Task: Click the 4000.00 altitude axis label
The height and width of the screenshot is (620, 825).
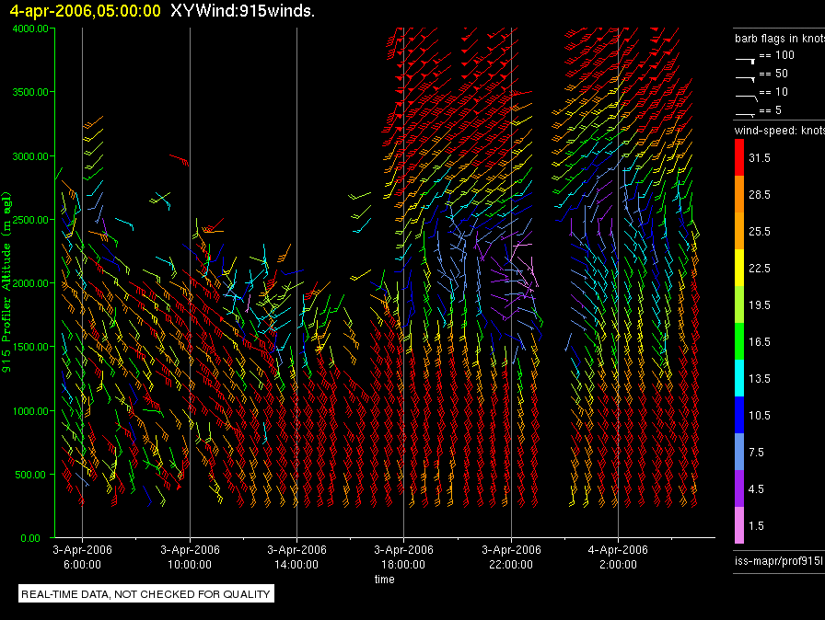Action: pyautogui.click(x=30, y=29)
